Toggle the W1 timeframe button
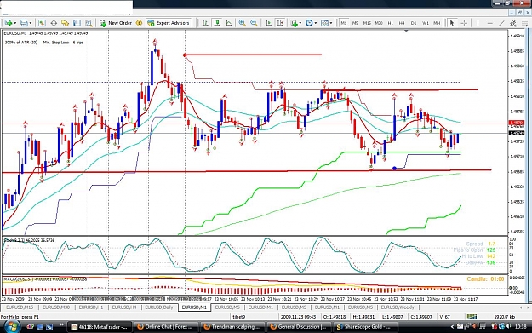 coord(425,23)
